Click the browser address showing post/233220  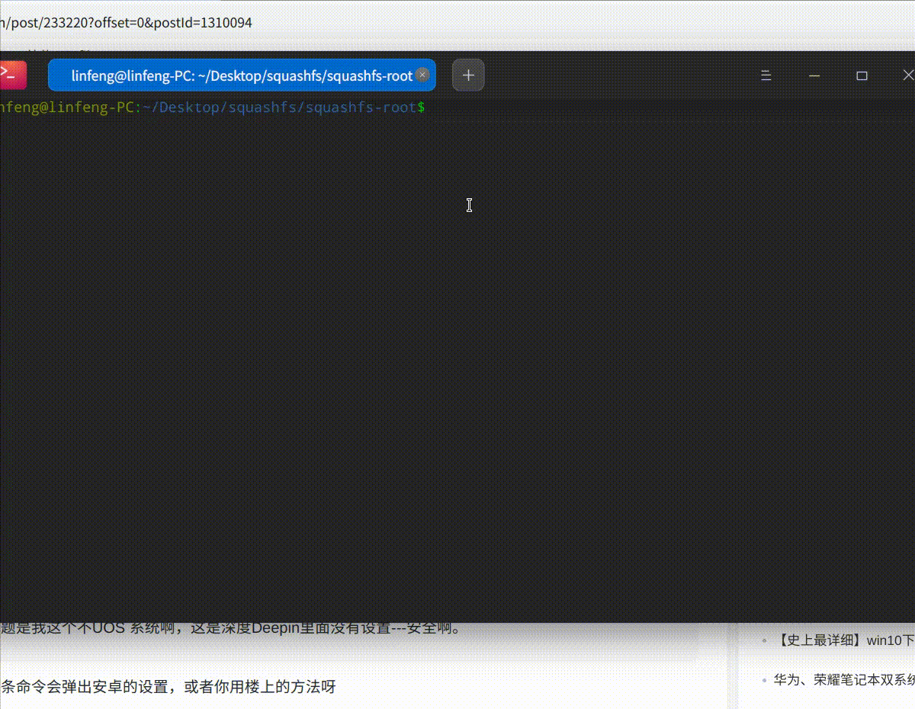126,23
